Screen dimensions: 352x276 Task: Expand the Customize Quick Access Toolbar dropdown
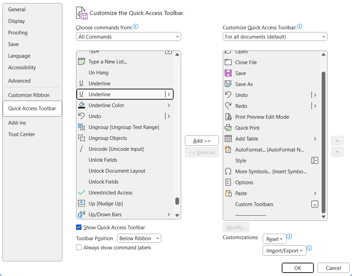coord(275,36)
